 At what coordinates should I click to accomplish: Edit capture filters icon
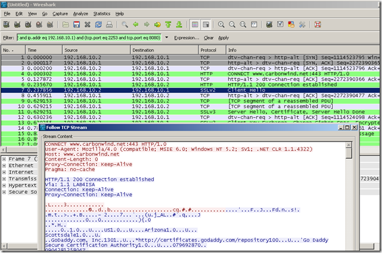pos(269,24)
